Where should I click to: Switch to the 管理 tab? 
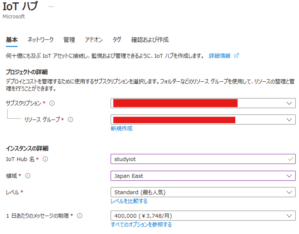click(x=69, y=40)
